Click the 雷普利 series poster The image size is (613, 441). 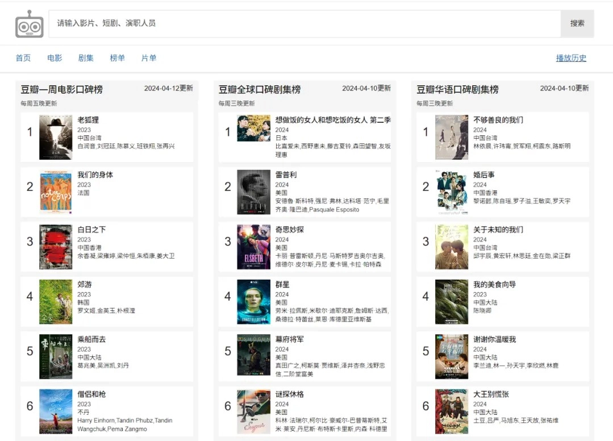point(253,192)
